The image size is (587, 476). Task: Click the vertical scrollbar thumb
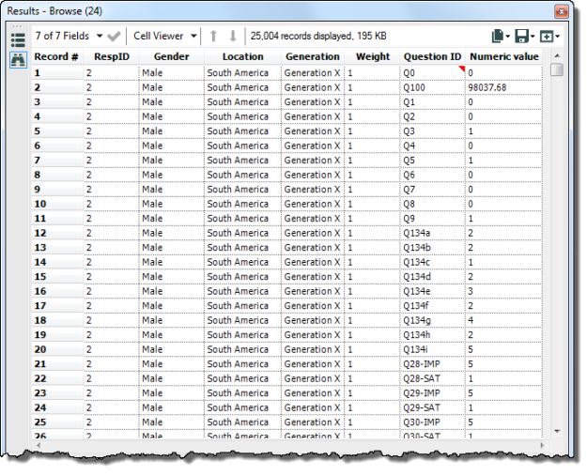[x=557, y=69]
